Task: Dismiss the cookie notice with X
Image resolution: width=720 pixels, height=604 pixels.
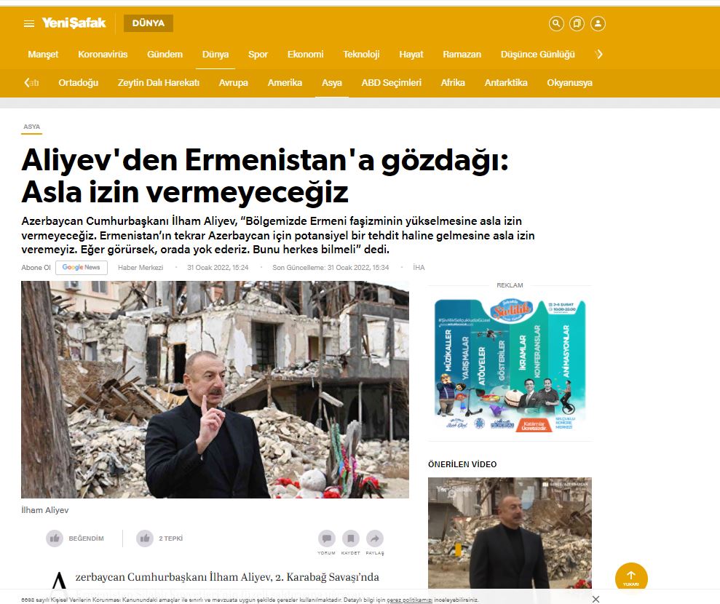Action: (596, 599)
